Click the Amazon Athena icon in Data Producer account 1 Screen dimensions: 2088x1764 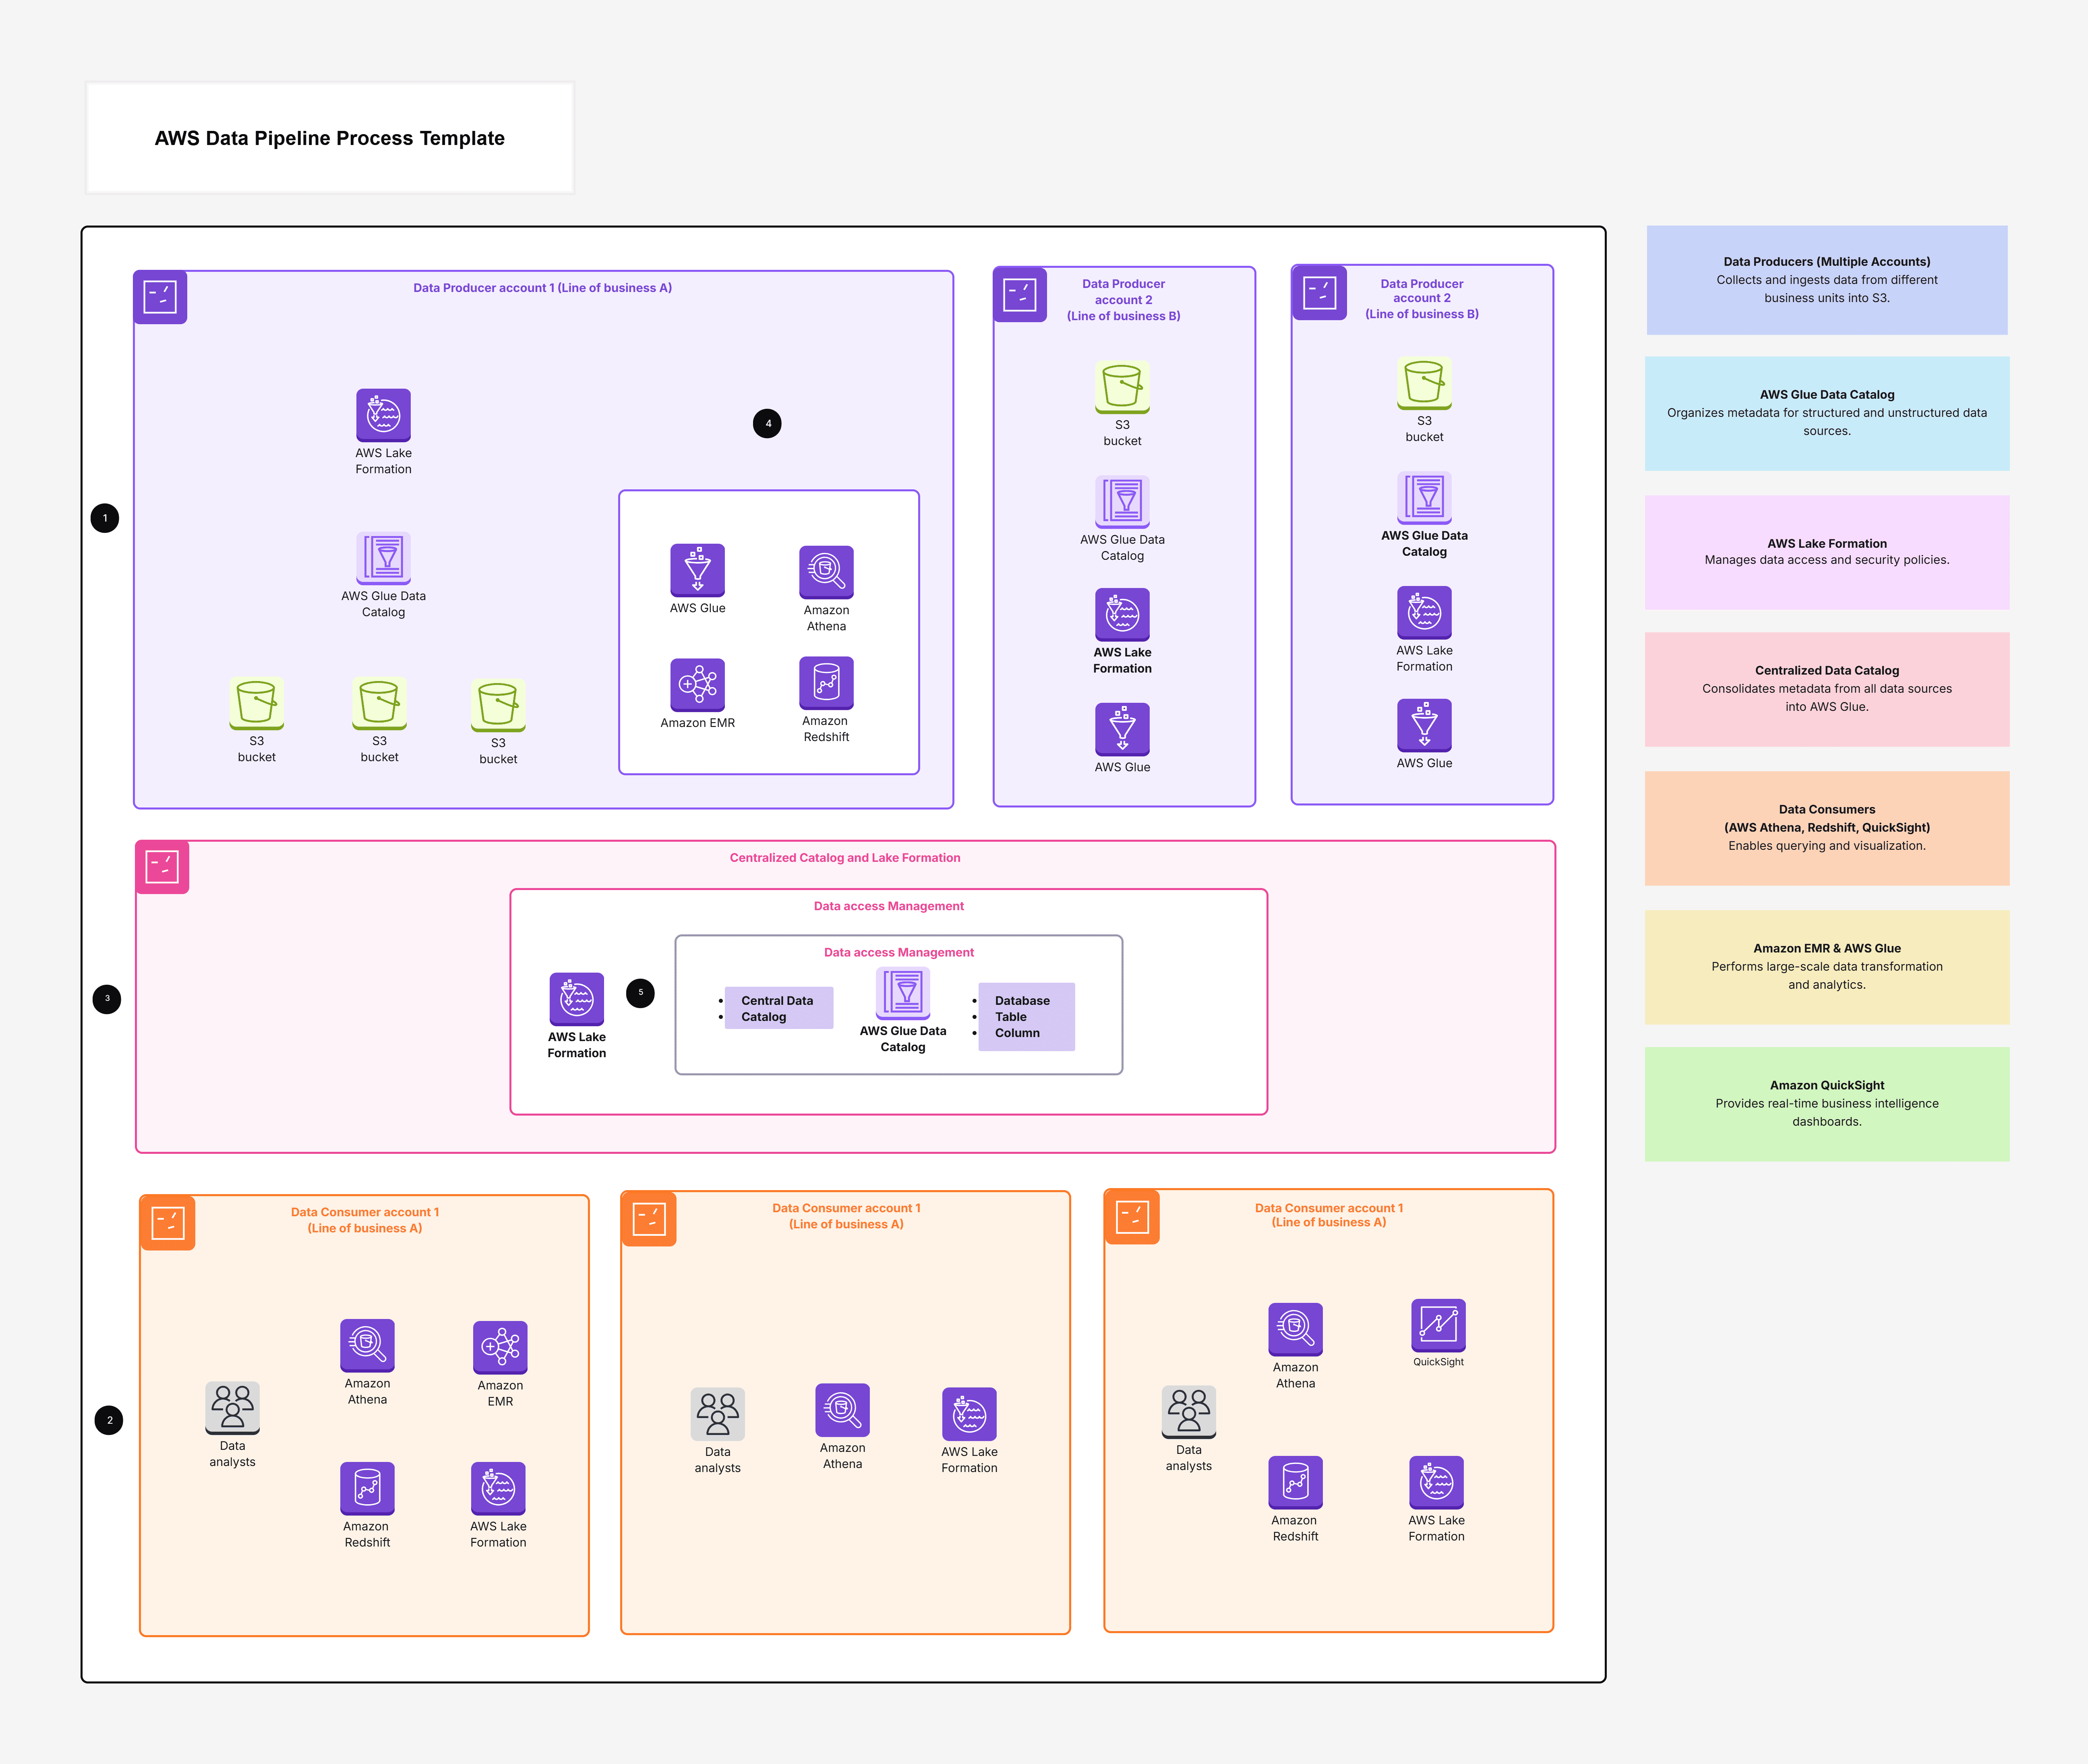coord(826,572)
